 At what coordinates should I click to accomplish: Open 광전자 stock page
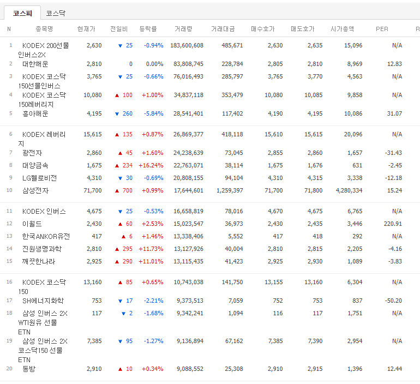coord(32,153)
